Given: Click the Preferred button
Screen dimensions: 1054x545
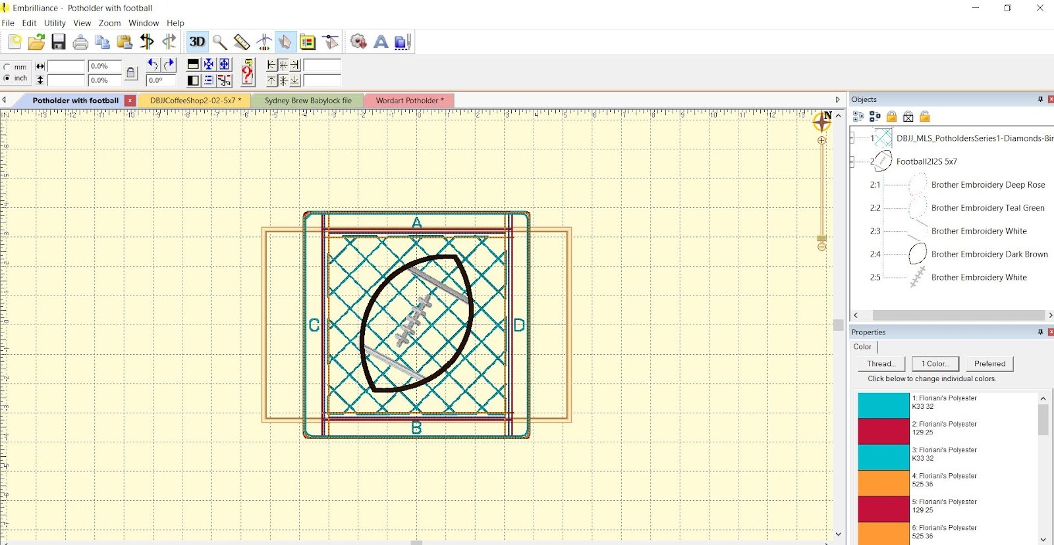Looking at the screenshot, I should (989, 364).
